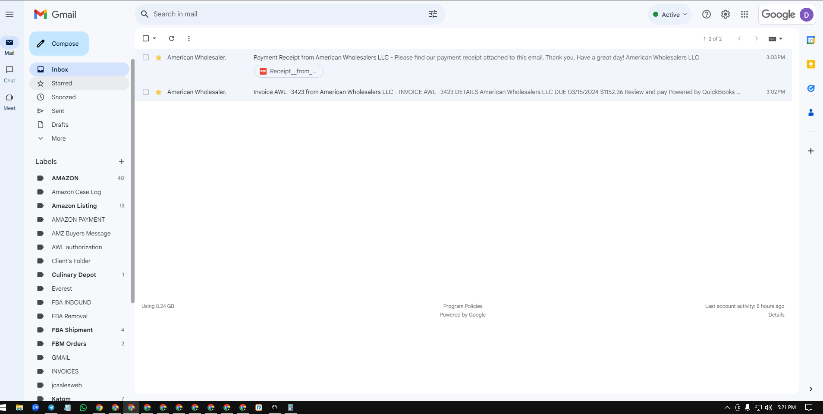Open Chat in the left rail
This screenshot has height=414, width=823.
(x=9, y=74)
